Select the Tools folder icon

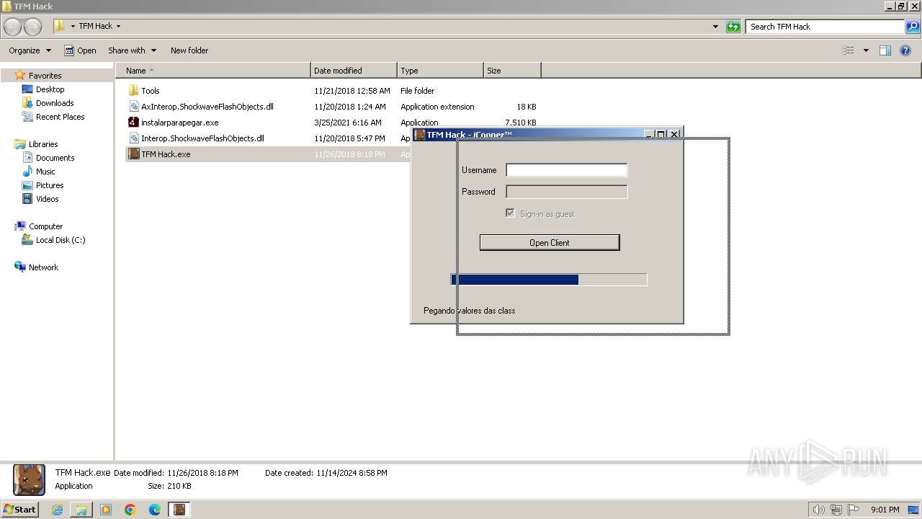pyautogui.click(x=133, y=91)
